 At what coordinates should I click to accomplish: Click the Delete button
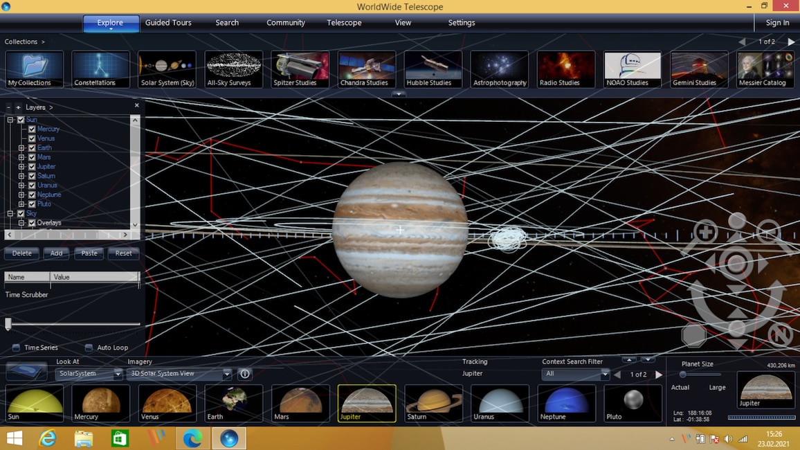22,253
